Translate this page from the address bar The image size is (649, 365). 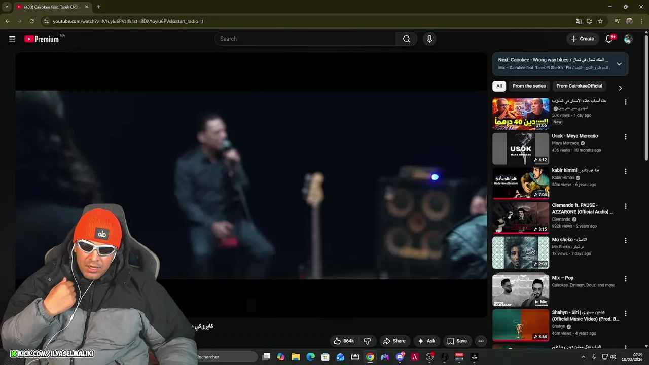tap(579, 21)
